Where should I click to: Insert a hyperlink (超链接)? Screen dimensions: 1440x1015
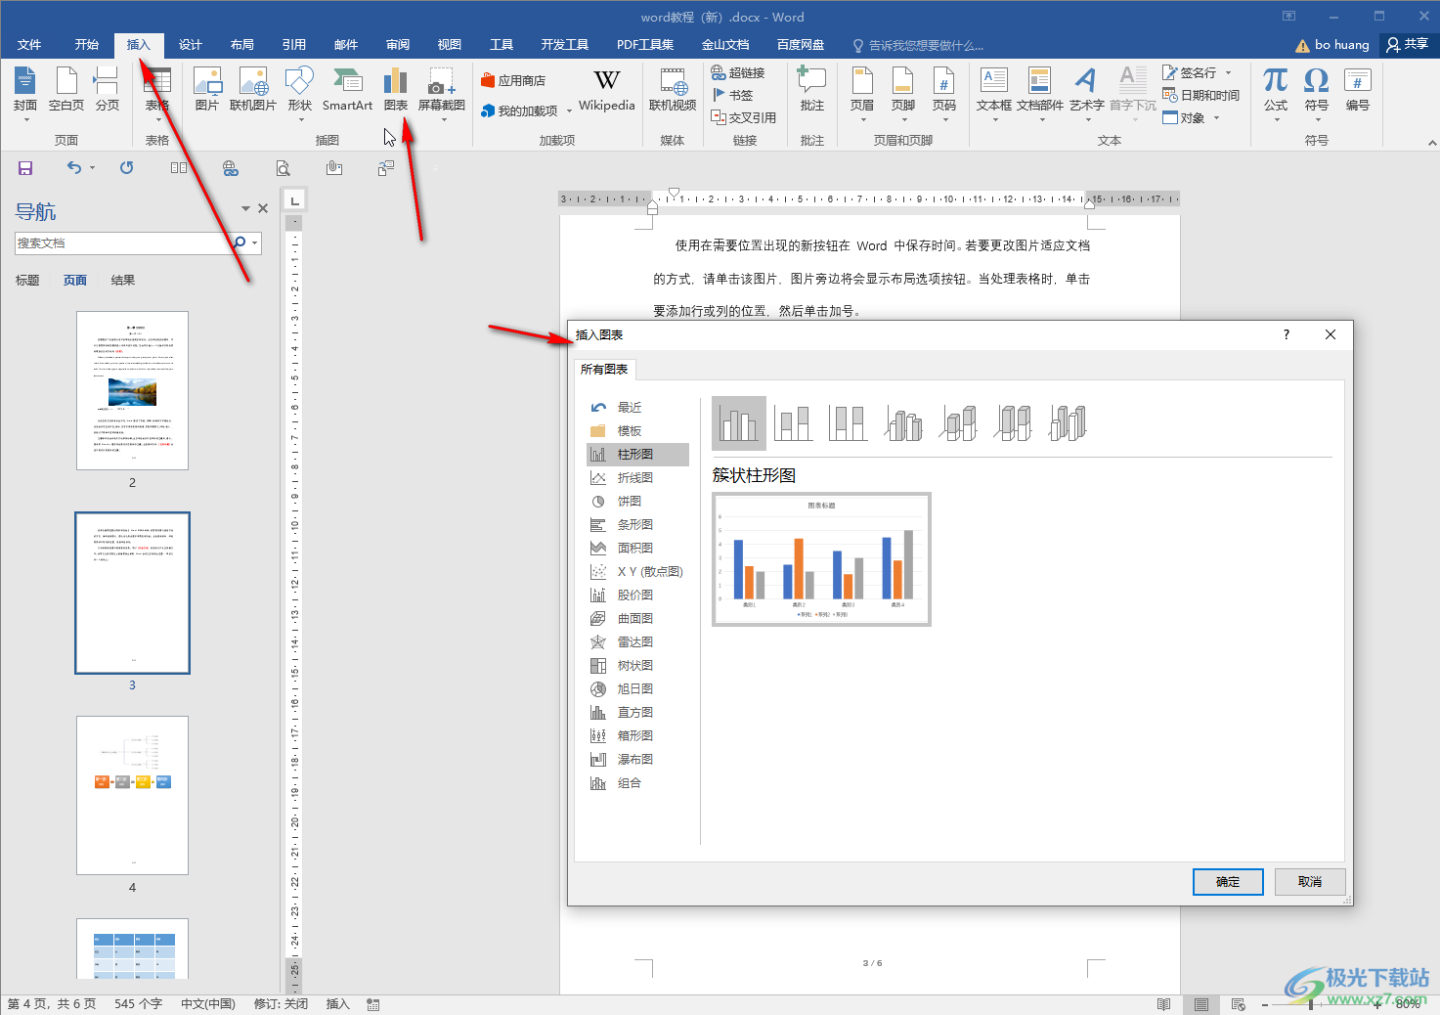[x=738, y=73]
